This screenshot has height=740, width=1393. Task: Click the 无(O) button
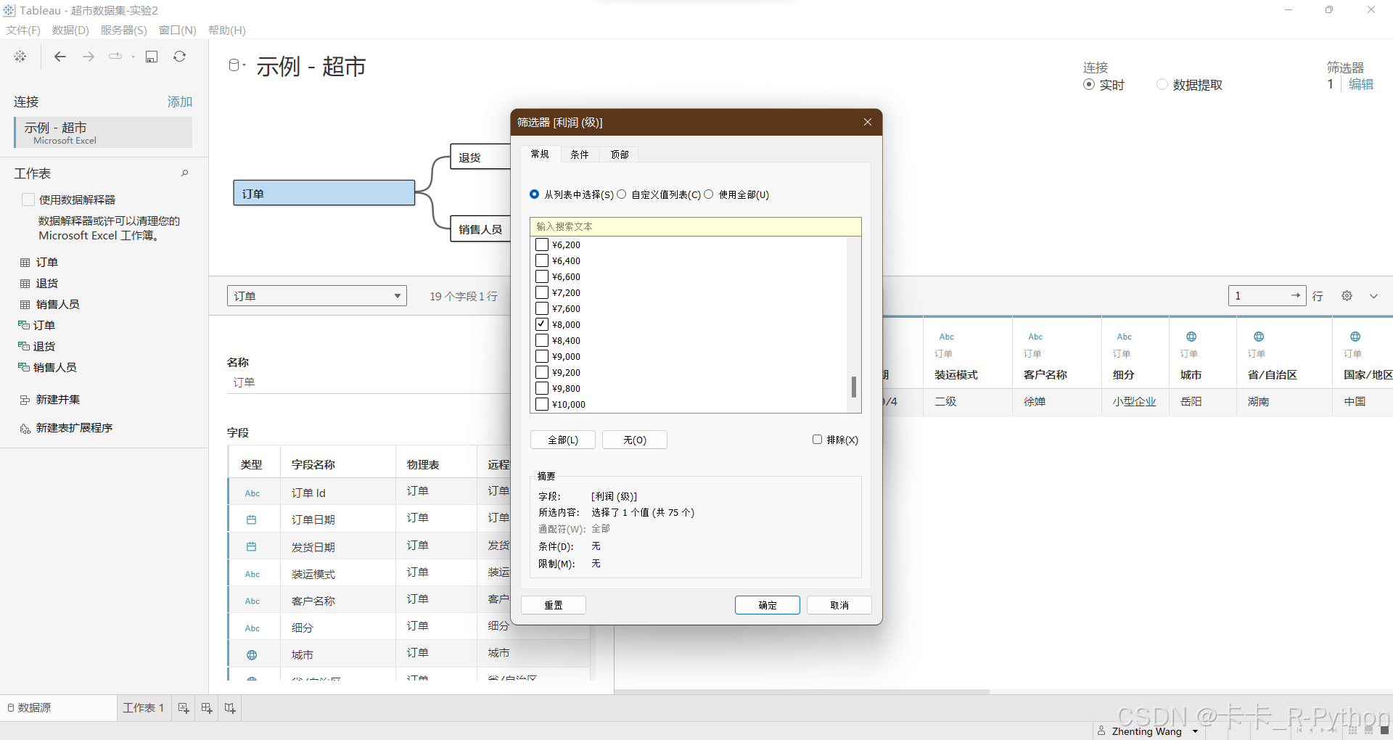(635, 440)
